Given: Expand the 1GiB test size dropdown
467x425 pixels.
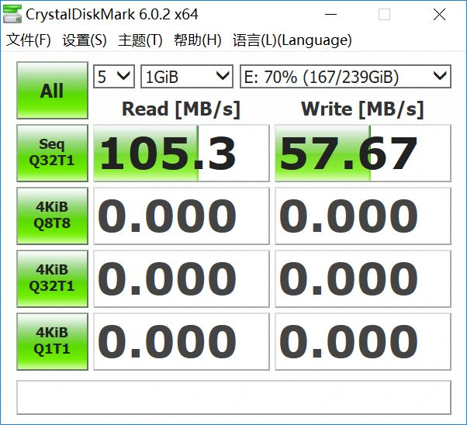Looking at the screenshot, I should tap(187, 77).
